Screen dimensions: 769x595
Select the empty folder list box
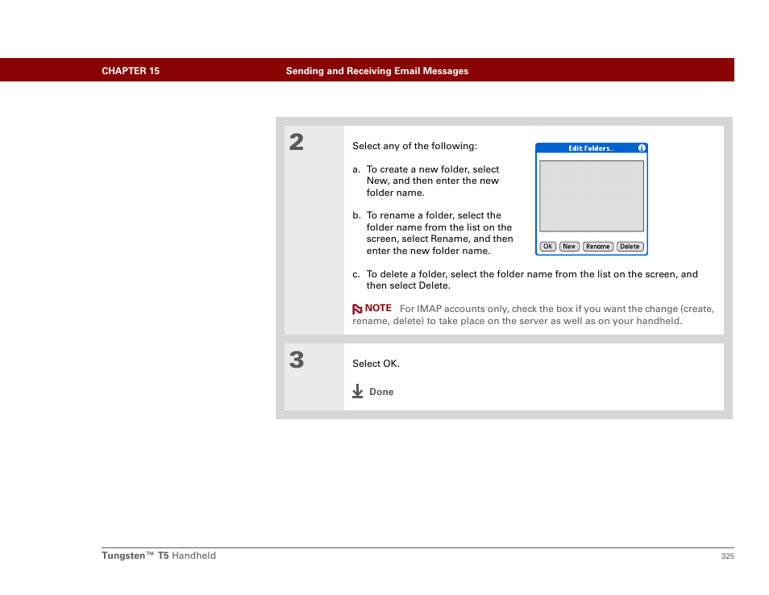point(592,196)
